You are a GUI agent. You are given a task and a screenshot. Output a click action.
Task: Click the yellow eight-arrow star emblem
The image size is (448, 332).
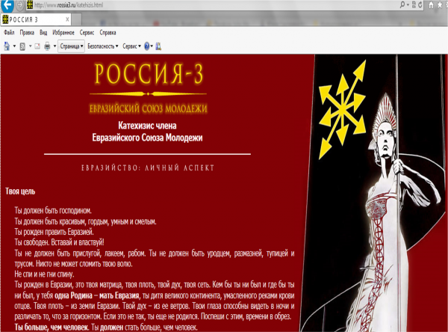(x=343, y=109)
